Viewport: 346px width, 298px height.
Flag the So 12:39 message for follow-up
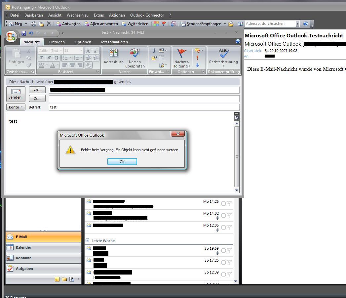[230, 274]
